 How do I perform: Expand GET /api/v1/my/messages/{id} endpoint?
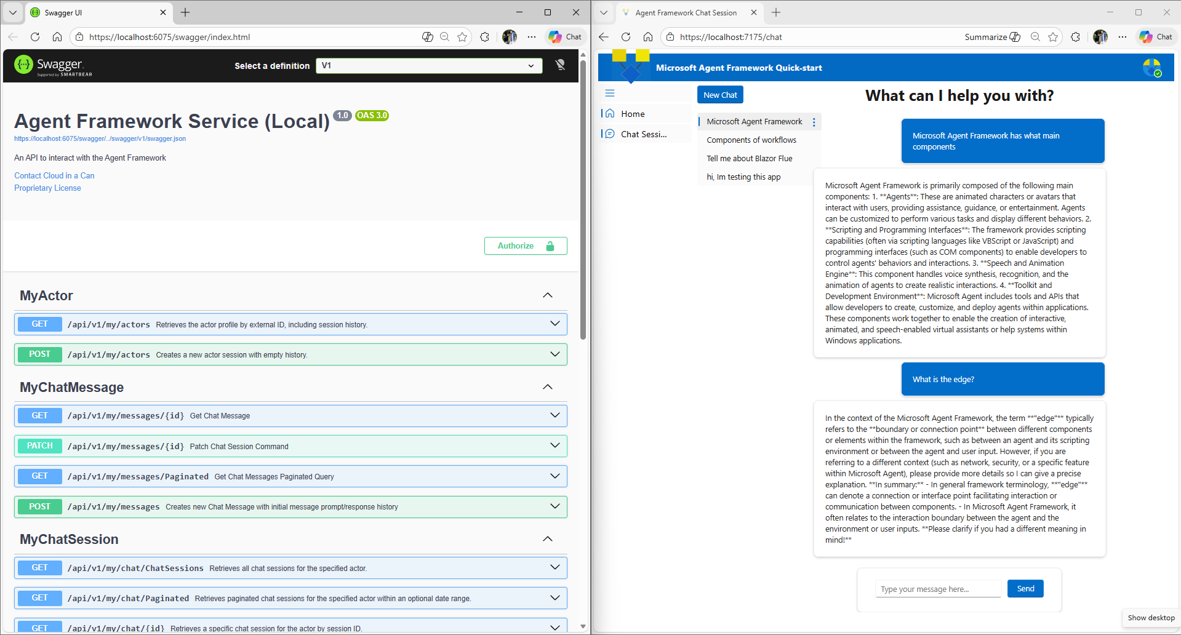point(290,416)
